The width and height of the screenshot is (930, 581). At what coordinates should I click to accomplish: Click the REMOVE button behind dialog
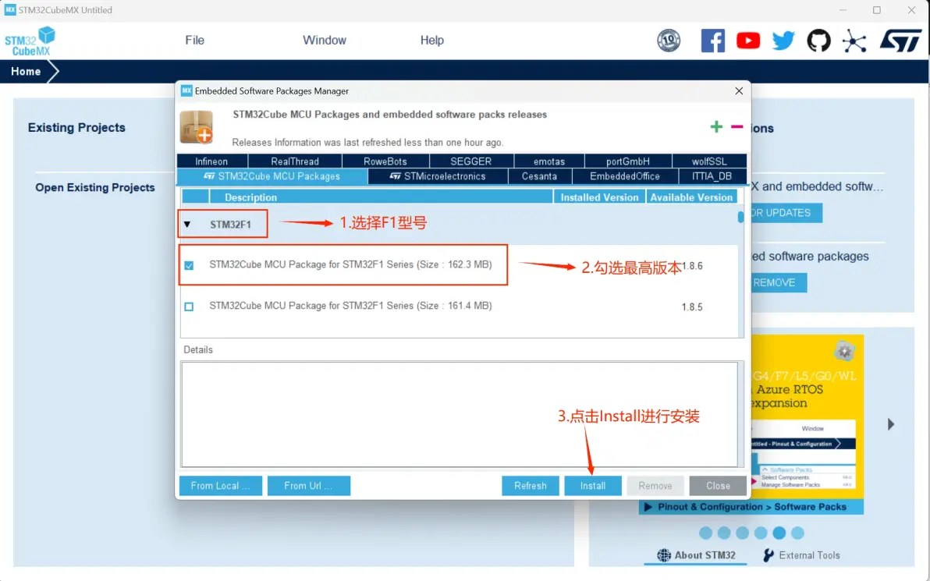click(779, 283)
